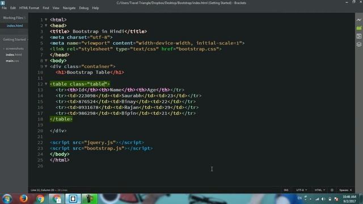Click the name Rajan in line 16
The height and width of the screenshot is (204, 363).
pyautogui.click(x=131, y=107)
